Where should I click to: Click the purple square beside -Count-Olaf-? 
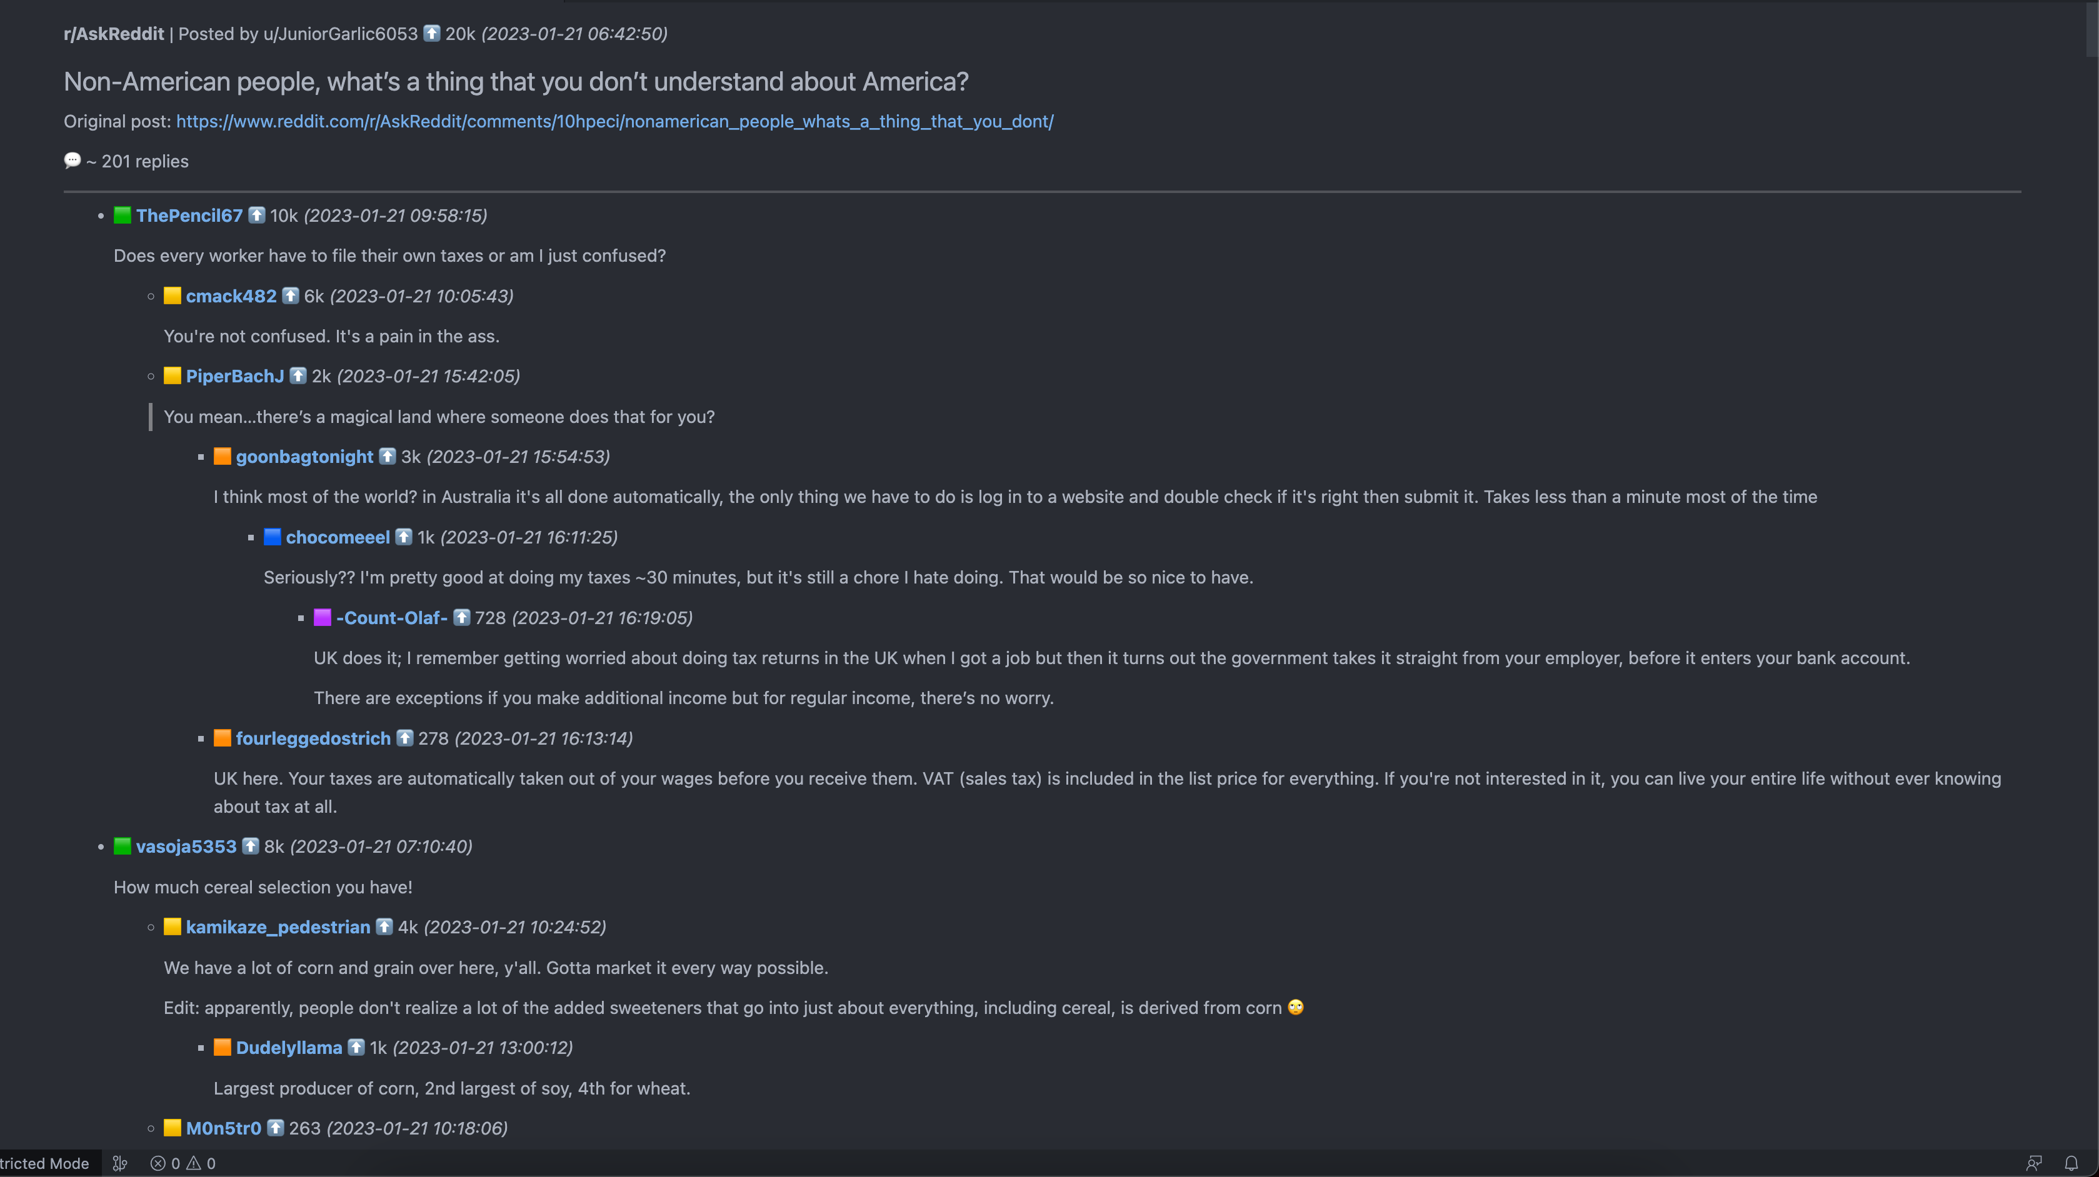323,617
